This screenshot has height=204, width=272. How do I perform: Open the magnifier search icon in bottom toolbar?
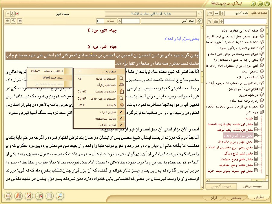pyautogui.click(x=60, y=196)
